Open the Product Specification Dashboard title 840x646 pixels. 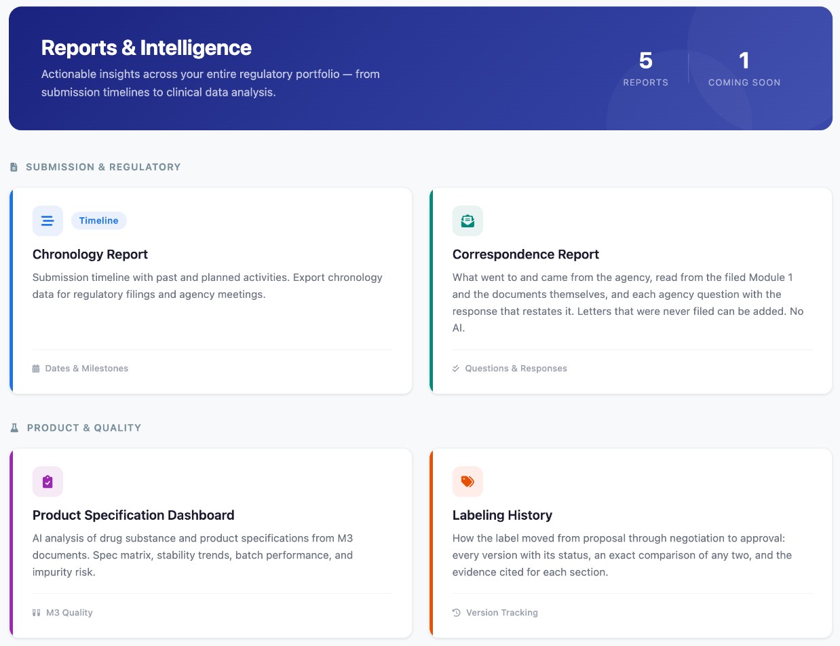[134, 515]
